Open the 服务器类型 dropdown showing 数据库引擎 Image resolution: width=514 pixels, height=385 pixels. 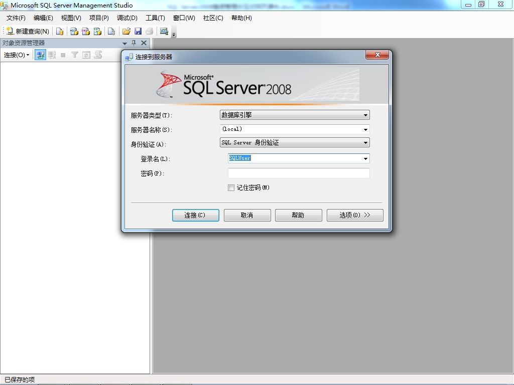coord(295,115)
